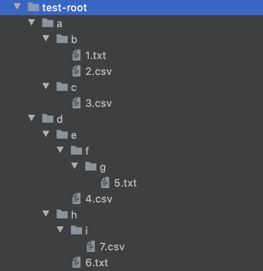Click the folder icon of directory h
263x271 pixels.
pyautogui.click(x=62, y=214)
